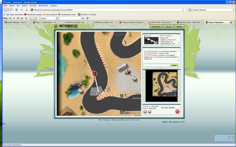Open the 'Файлы' dropdown in DMBar
The width and height of the screenshot is (236, 147).
(57, 18)
